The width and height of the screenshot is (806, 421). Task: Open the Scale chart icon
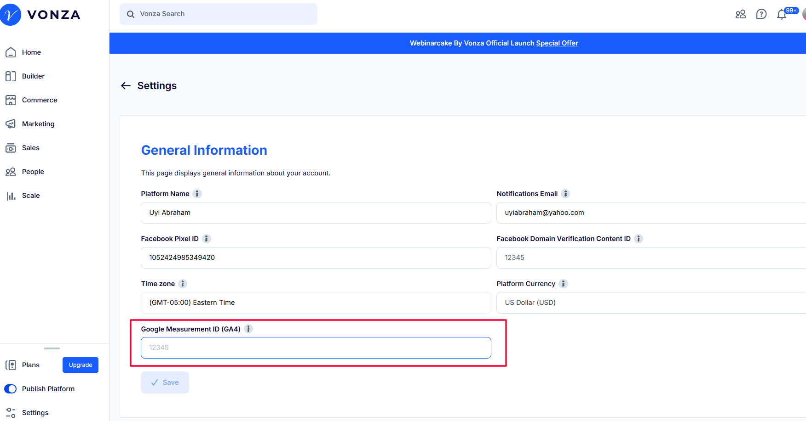(11, 196)
